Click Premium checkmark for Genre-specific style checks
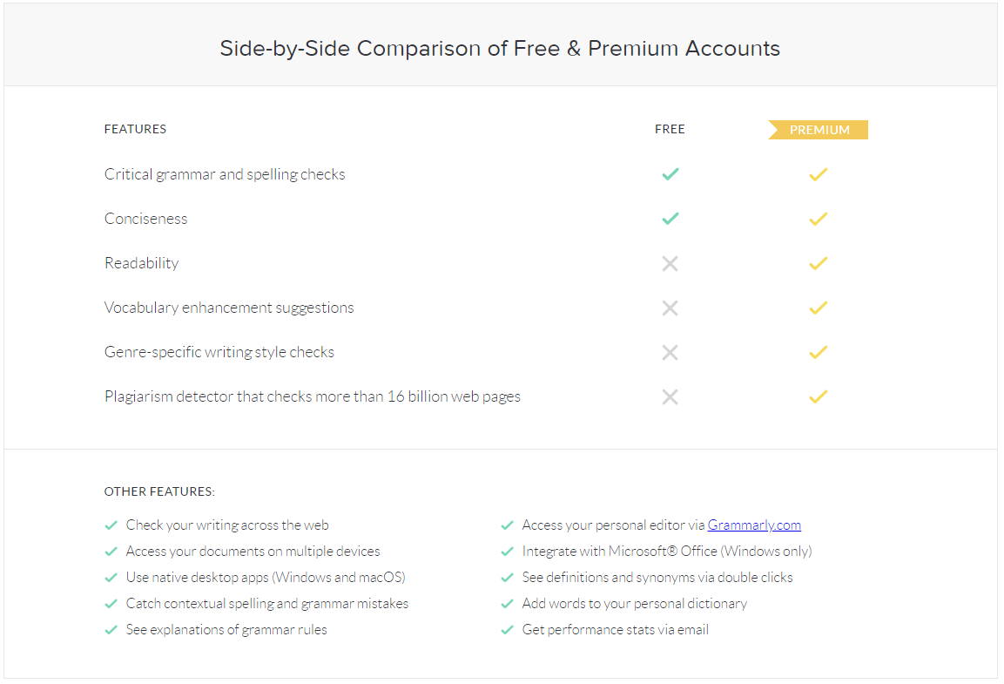The height and width of the screenshot is (684, 1004). 818,352
